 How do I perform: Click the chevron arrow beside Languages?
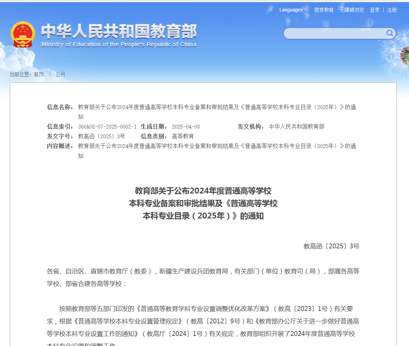coord(306,10)
